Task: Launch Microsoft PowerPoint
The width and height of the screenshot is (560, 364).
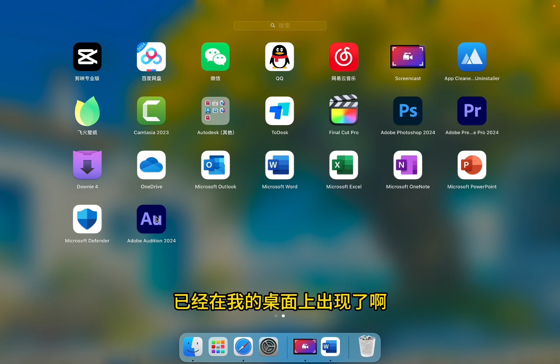Action: coord(472,165)
